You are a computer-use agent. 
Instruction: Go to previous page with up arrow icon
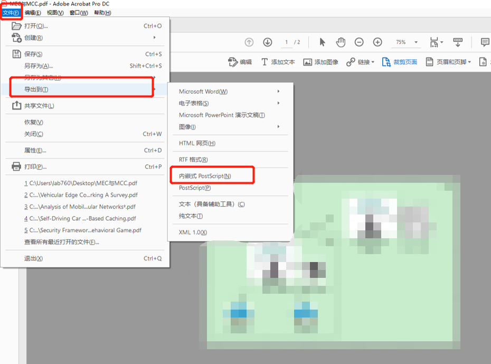click(249, 42)
